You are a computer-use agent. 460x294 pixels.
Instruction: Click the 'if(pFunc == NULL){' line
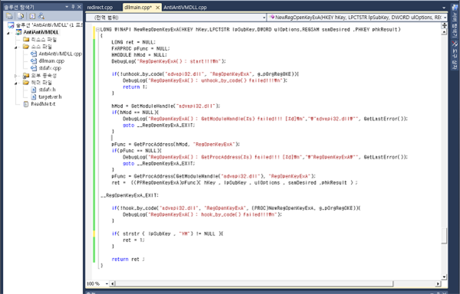pyautogui.click(x=137, y=151)
